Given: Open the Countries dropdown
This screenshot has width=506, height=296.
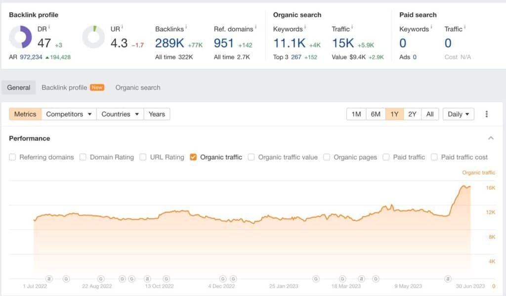Looking at the screenshot, I should point(120,114).
